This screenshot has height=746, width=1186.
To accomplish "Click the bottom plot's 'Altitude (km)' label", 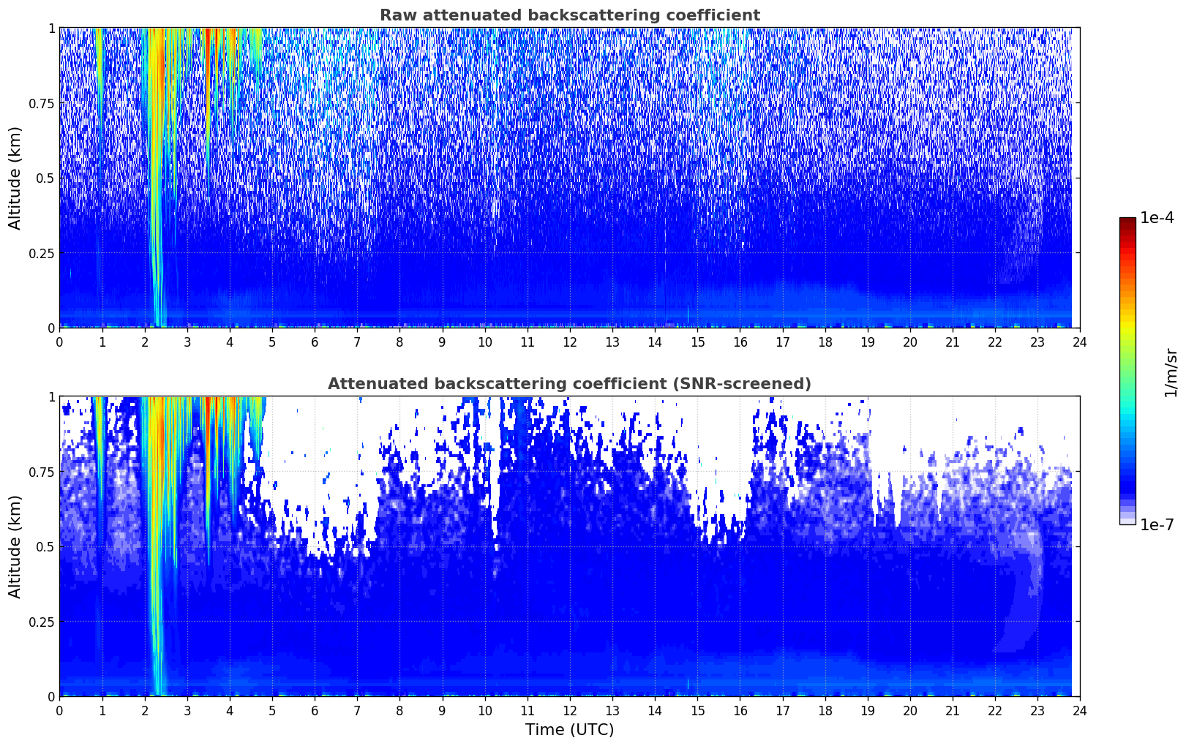I will [15, 546].
